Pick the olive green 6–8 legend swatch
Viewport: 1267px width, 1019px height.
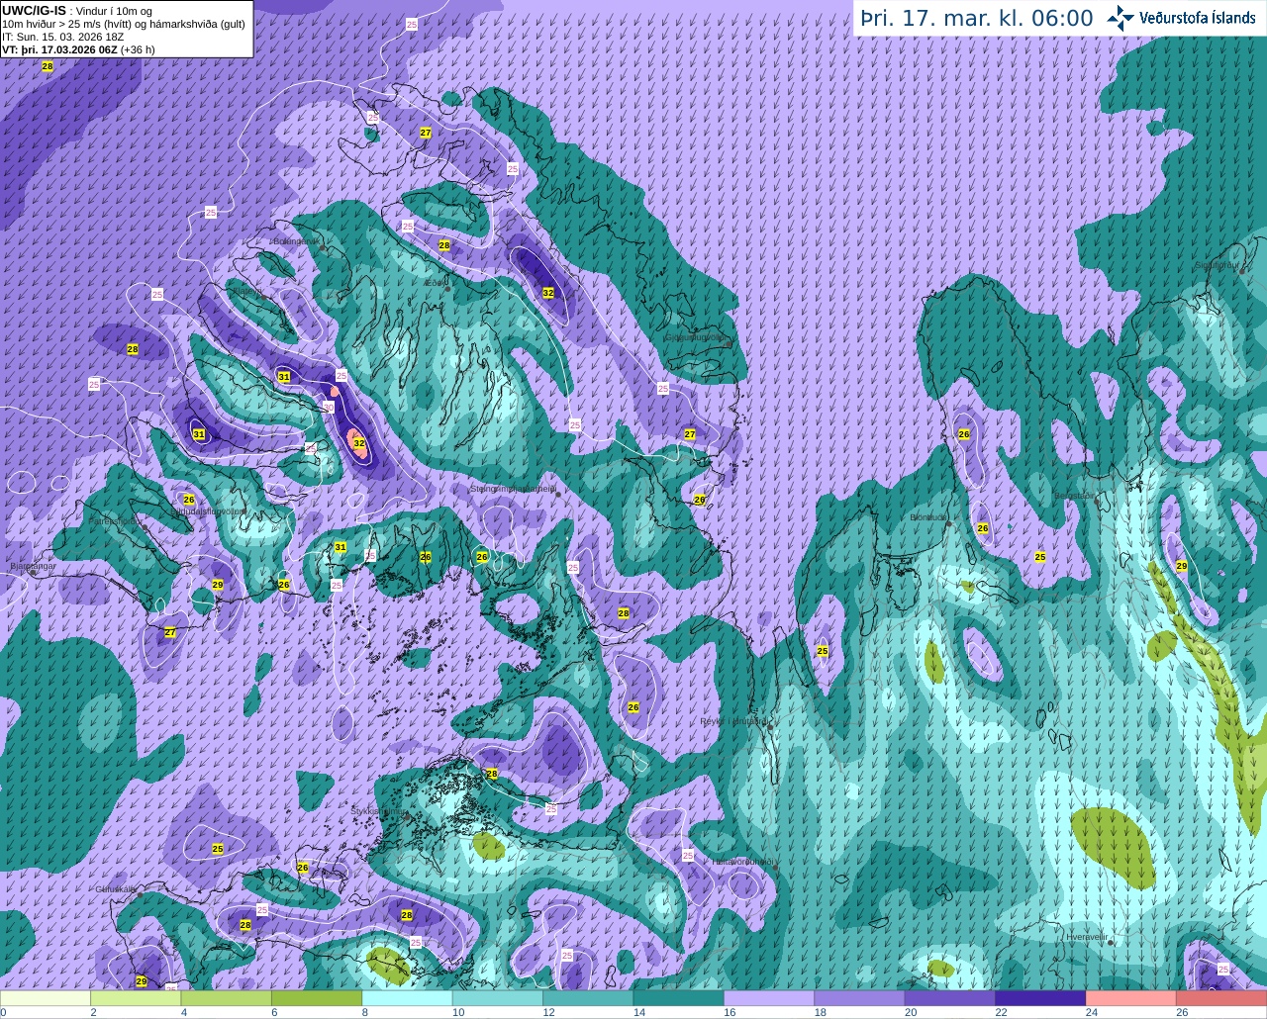(x=317, y=998)
